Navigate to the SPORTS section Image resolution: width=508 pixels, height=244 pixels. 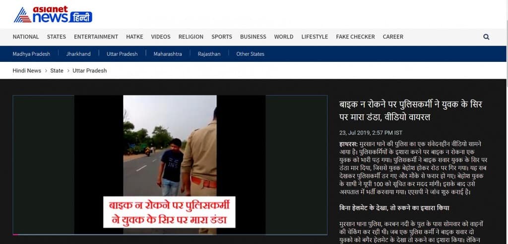pos(222,37)
